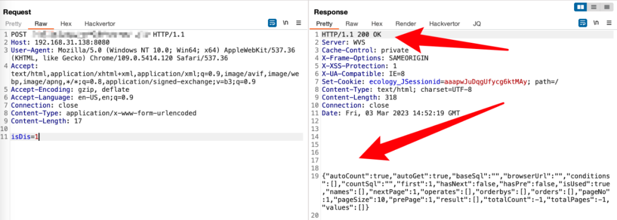Toggle word wrap in Response panel

[583, 23]
